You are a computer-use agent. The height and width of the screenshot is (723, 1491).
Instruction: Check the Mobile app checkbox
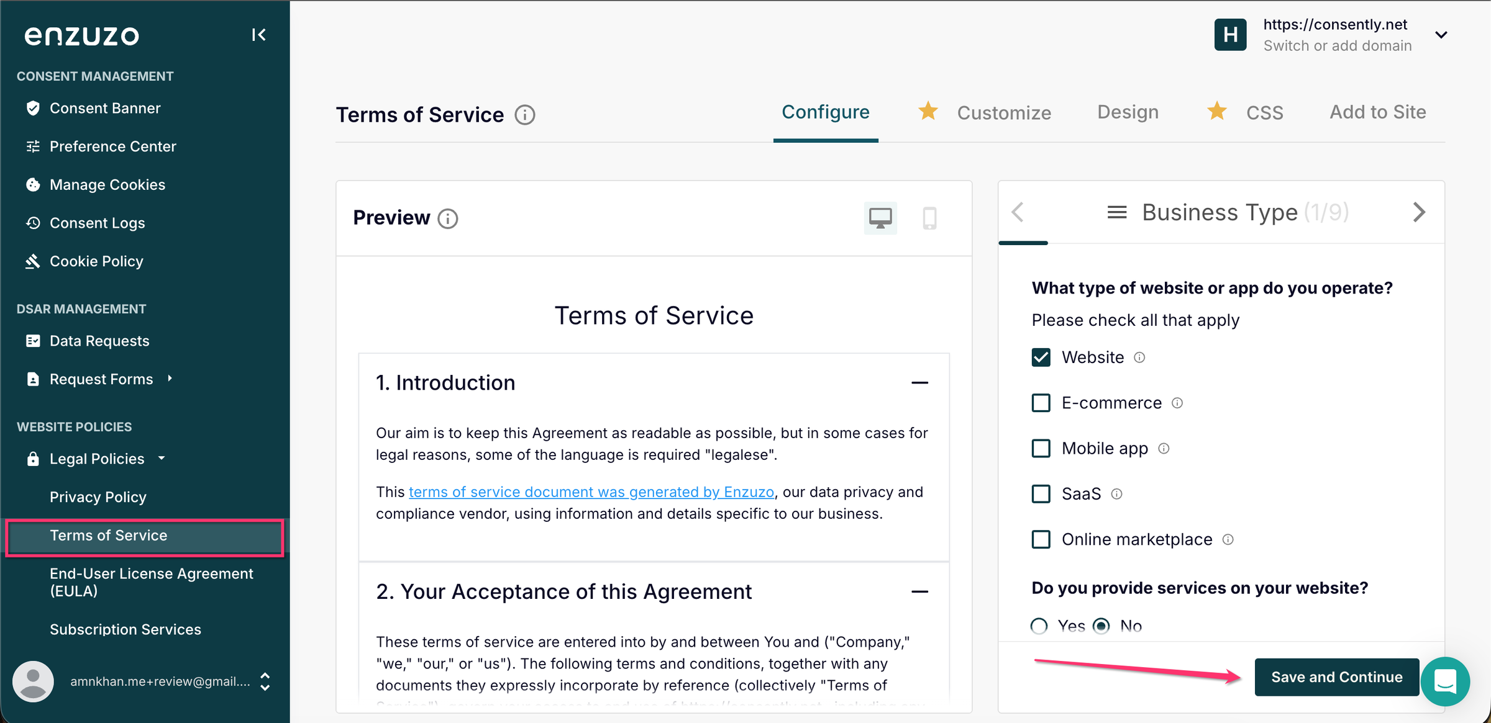coord(1041,448)
